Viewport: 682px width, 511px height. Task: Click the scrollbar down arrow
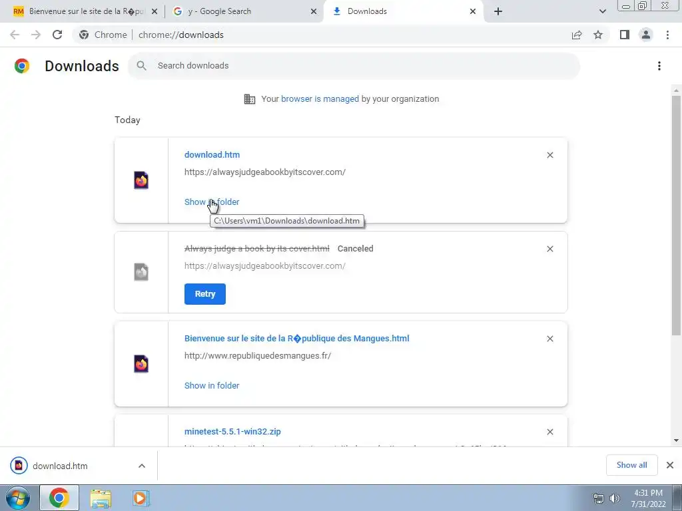(676, 440)
